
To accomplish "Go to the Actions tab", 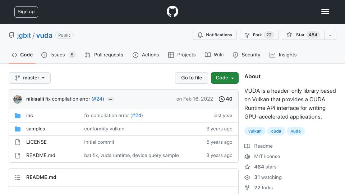I will pos(146,55).
